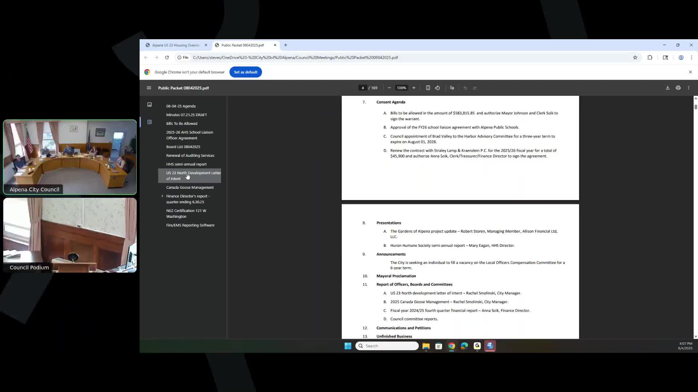Zoom out with the minus button
The image size is (698, 392).
click(x=389, y=88)
